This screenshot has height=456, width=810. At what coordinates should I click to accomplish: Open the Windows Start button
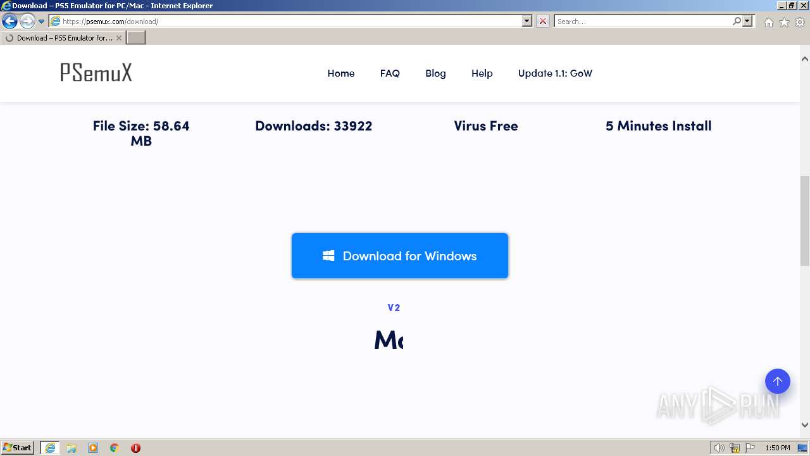[x=18, y=448]
